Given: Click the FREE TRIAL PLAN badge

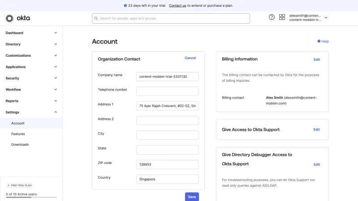Looking at the screenshot, I should click(19, 185).
